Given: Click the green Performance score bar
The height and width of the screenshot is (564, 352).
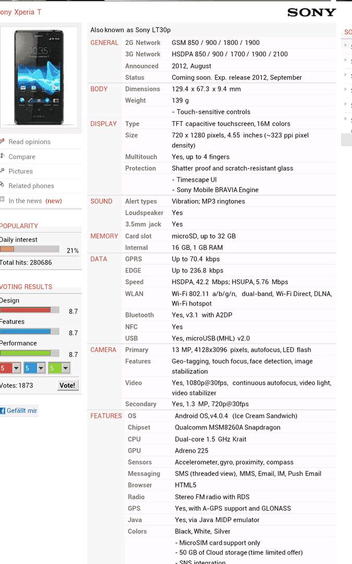Looking at the screenshot, I should [x=29, y=353].
